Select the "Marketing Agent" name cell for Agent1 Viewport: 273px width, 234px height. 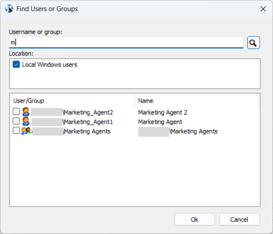click(160, 122)
